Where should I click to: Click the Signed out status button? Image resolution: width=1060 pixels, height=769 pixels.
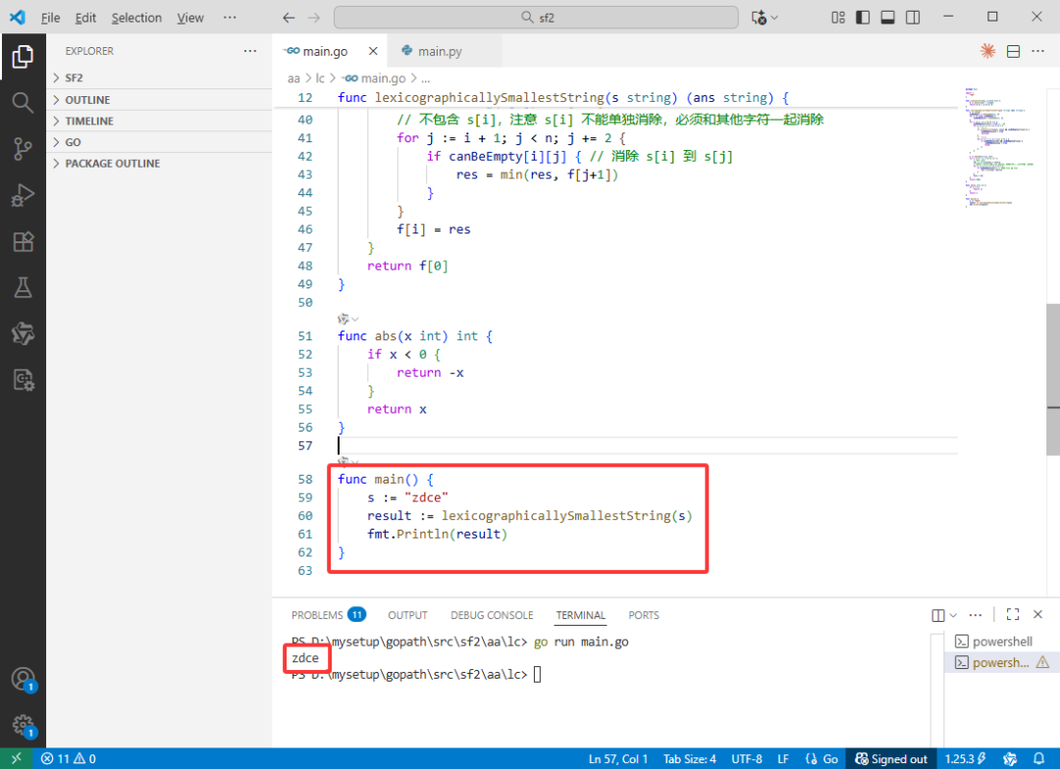(x=891, y=759)
